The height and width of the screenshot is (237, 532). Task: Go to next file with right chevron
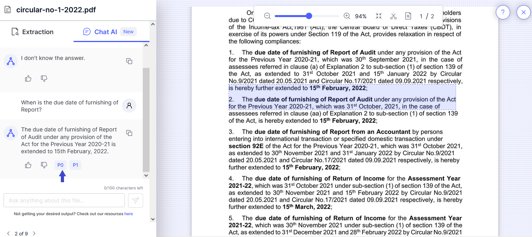click(x=34, y=233)
